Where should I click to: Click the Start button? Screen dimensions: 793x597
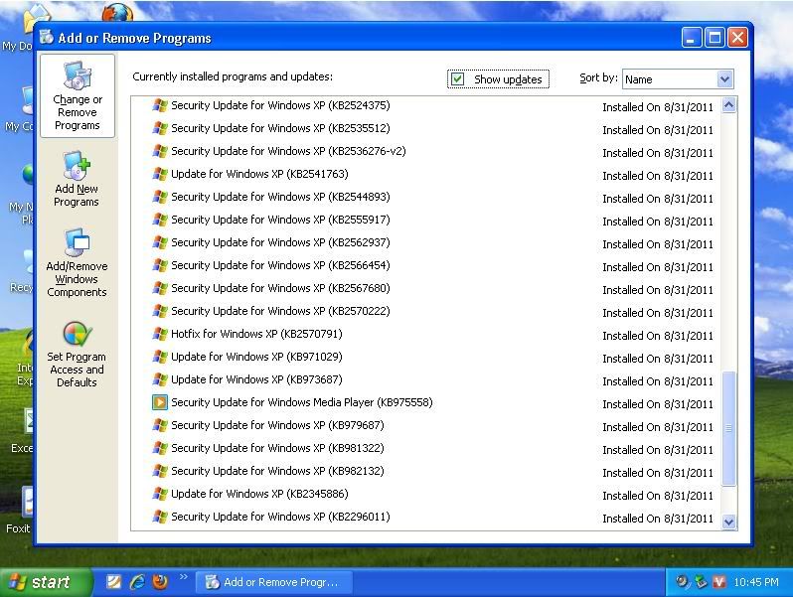[x=47, y=582]
